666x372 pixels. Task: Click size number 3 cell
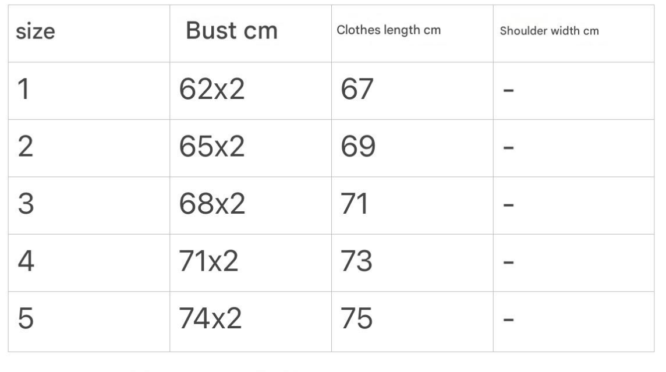[24, 205]
